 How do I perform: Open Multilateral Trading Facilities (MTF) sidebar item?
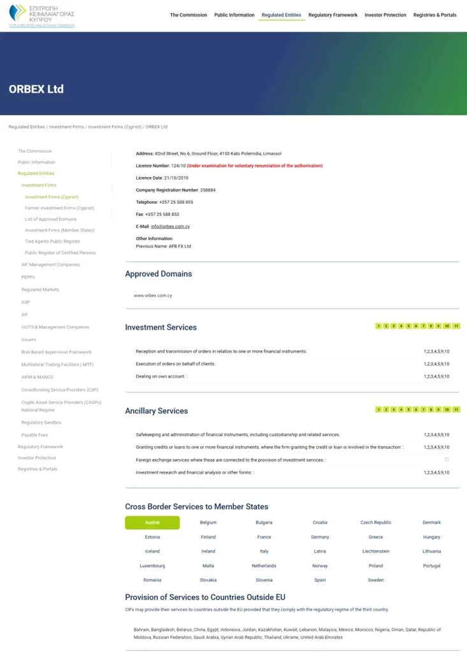pyautogui.click(x=57, y=365)
